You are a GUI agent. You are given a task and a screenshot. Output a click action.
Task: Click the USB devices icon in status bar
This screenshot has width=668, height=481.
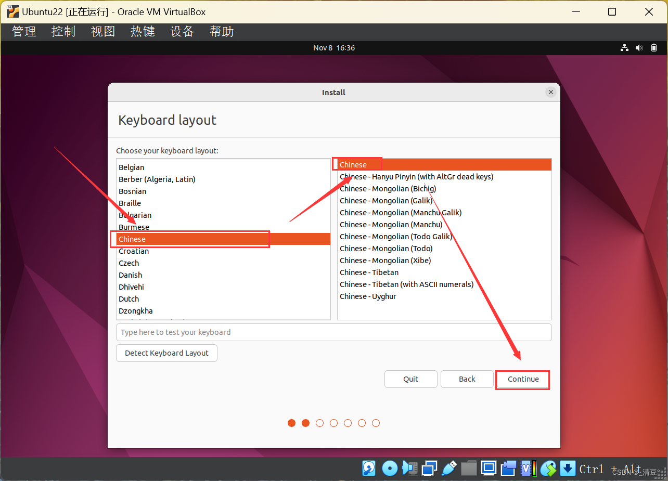pyautogui.click(x=449, y=469)
